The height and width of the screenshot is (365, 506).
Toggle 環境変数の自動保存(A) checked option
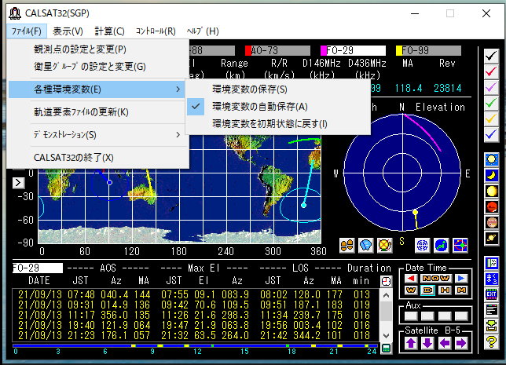pyautogui.click(x=278, y=107)
